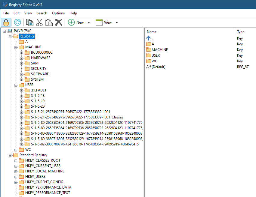
Task: Toggle the read-only lock icon
Action: click(6, 22)
